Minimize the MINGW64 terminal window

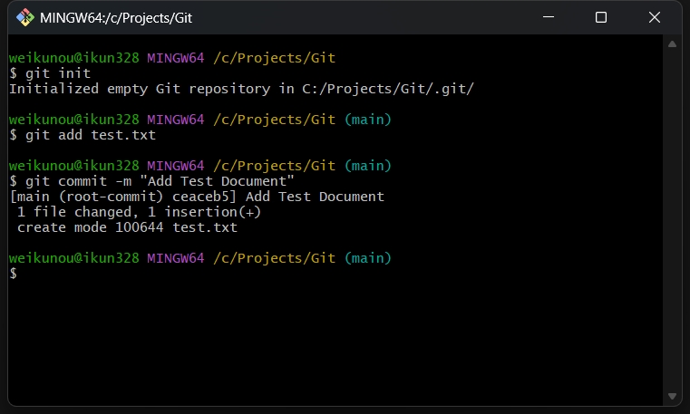coord(549,17)
